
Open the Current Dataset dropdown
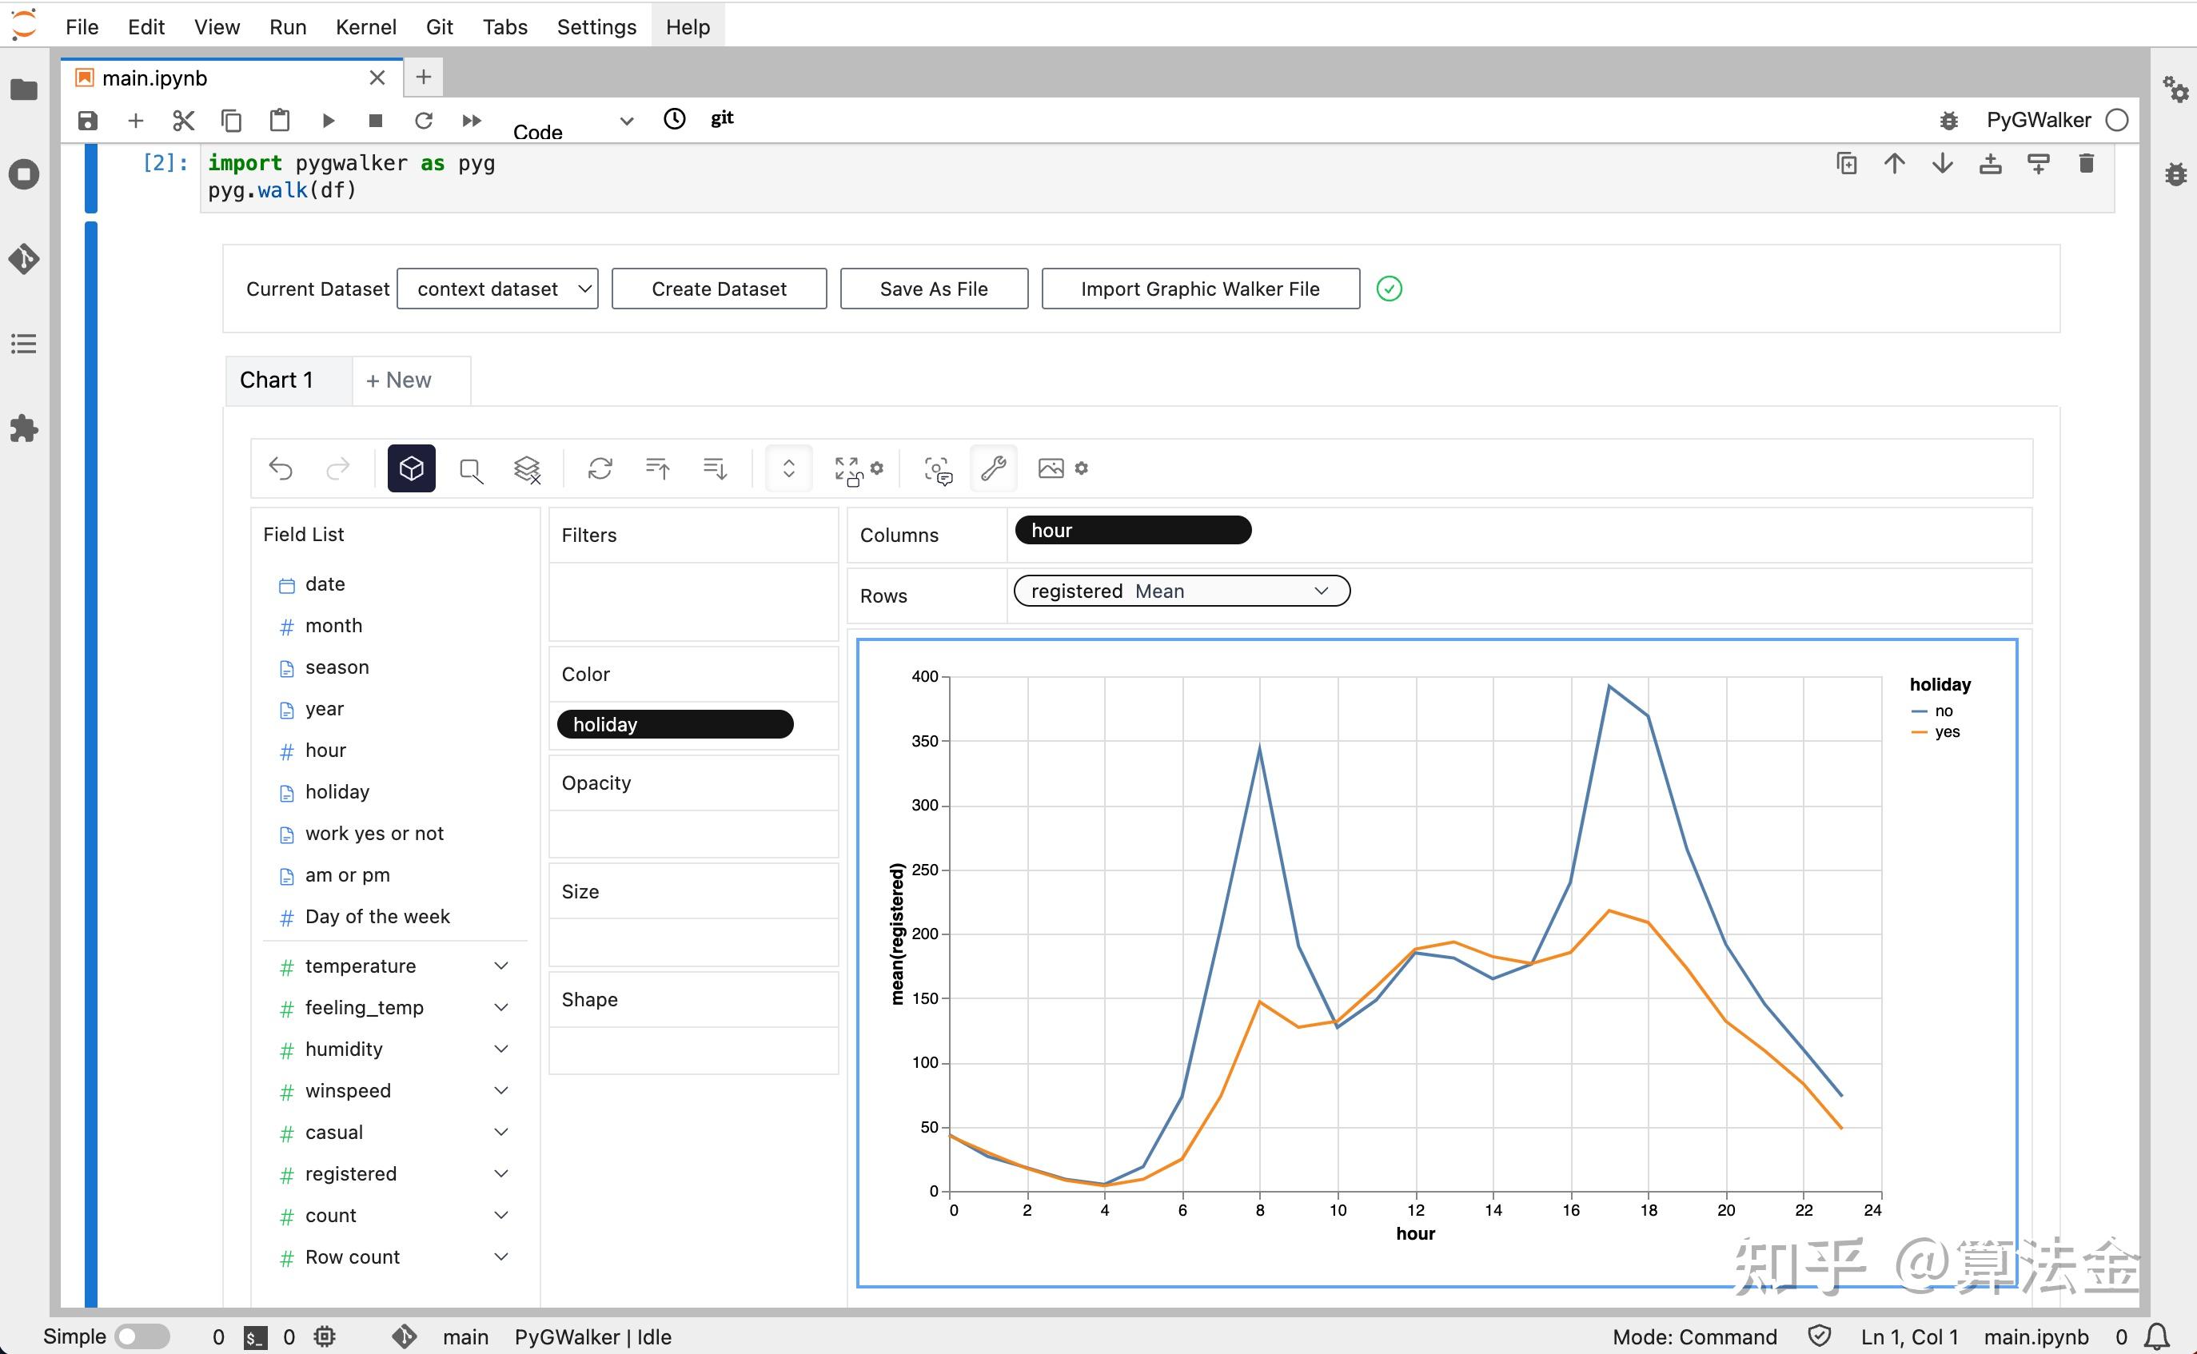point(497,289)
